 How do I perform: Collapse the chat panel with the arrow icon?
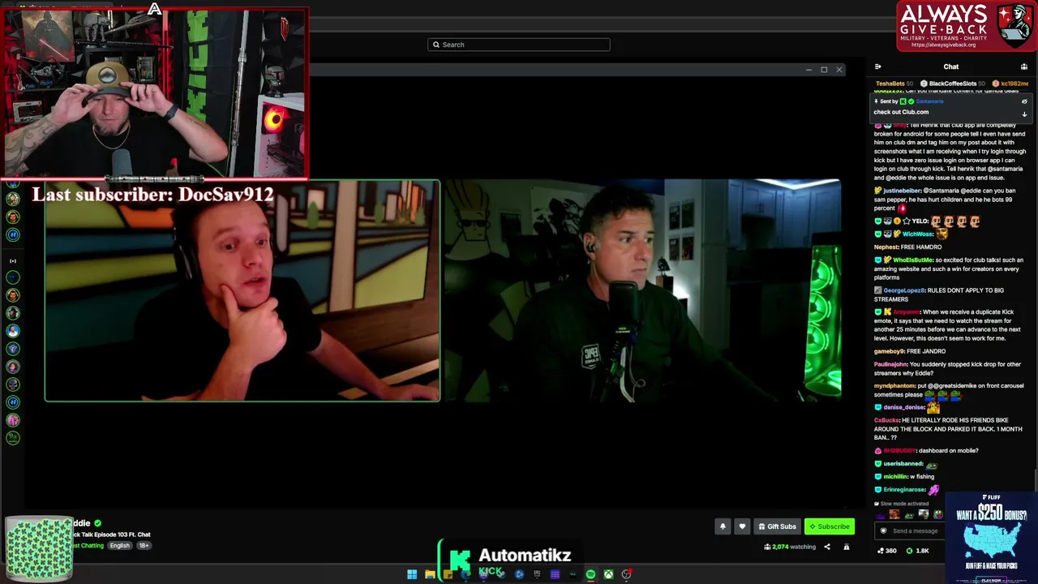(x=878, y=67)
